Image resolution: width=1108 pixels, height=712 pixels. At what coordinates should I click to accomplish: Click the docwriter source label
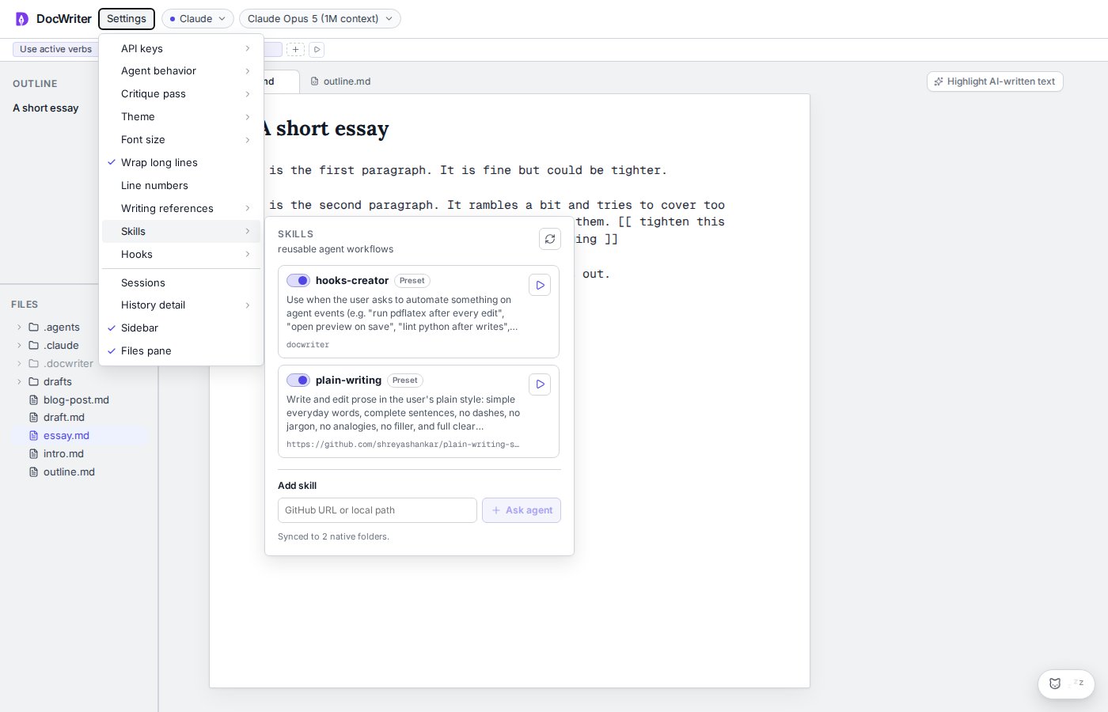coord(308,345)
